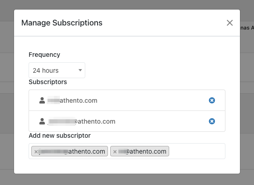Image resolution: width=254 pixels, height=185 pixels.
Task: Remove the second email tag via its small x
Action: (115, 151)
